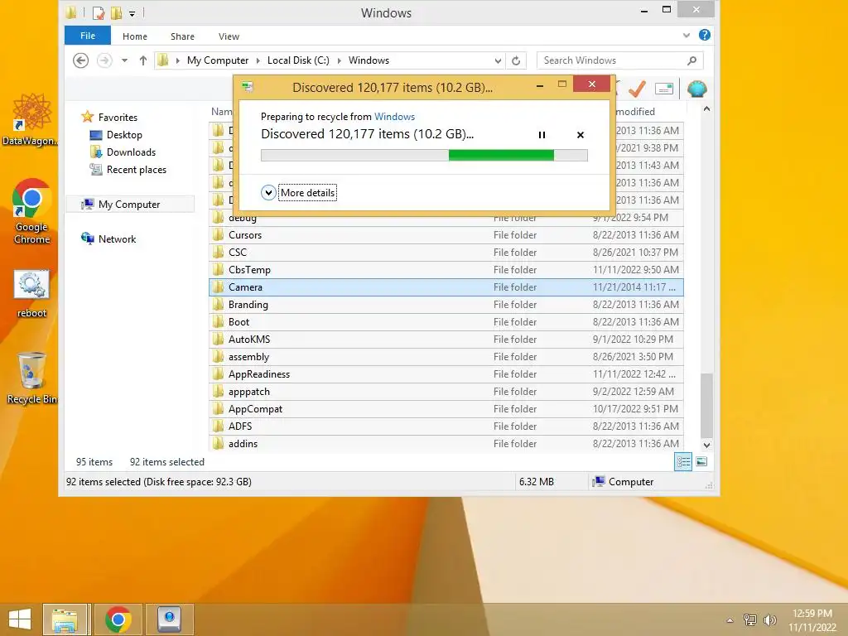
Task: Click the AppReadiness folder icon
Action: click(218, 373)
